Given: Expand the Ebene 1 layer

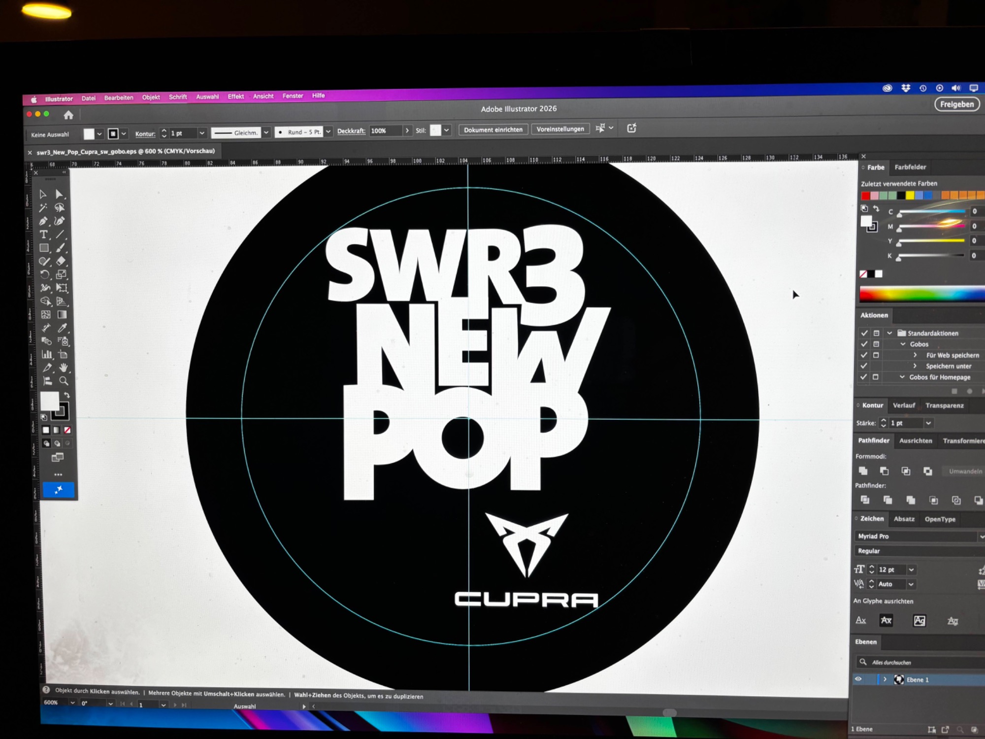Looking at the screenshot, I should click(x=885, y=679).
